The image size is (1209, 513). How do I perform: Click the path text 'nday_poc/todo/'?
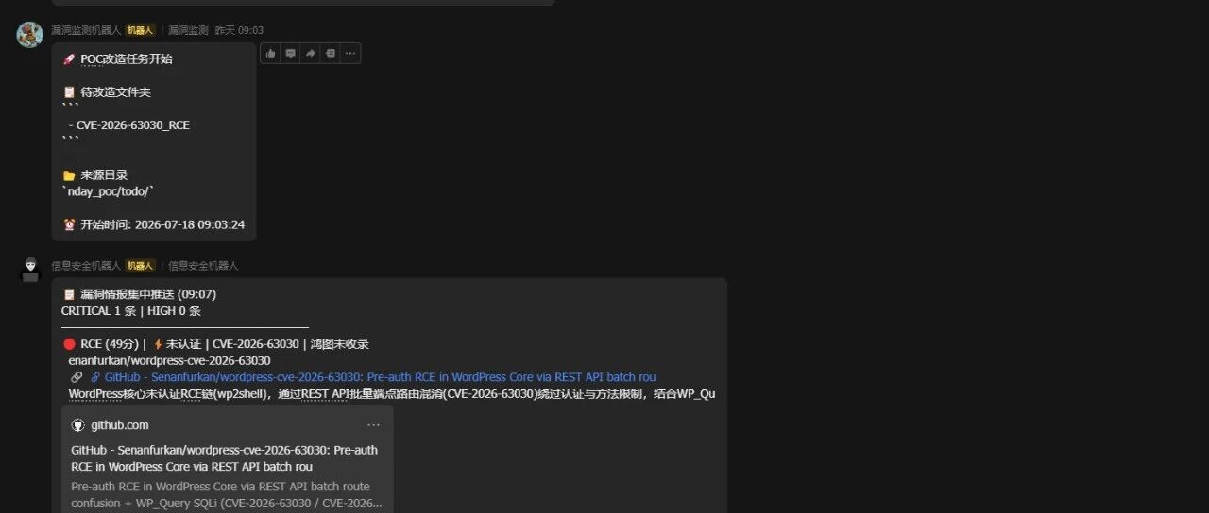click(x=107, y=191)
